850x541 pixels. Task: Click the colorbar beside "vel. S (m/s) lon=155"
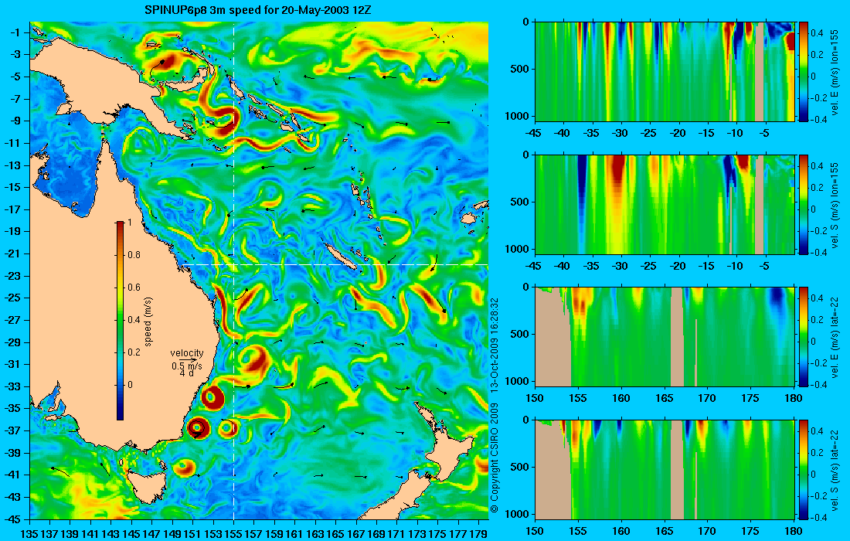coord(804,204)
